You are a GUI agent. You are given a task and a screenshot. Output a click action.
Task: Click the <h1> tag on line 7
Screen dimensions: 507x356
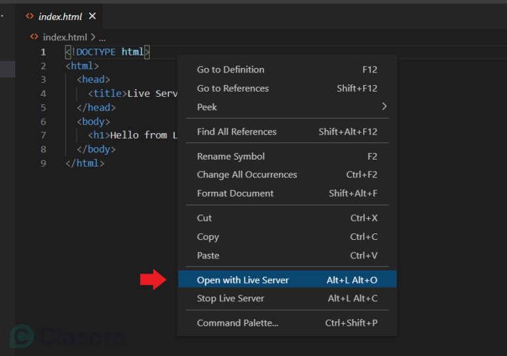click(99, 135)
